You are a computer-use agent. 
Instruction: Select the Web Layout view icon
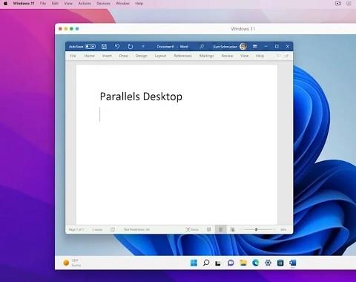(x=232, y=229)
